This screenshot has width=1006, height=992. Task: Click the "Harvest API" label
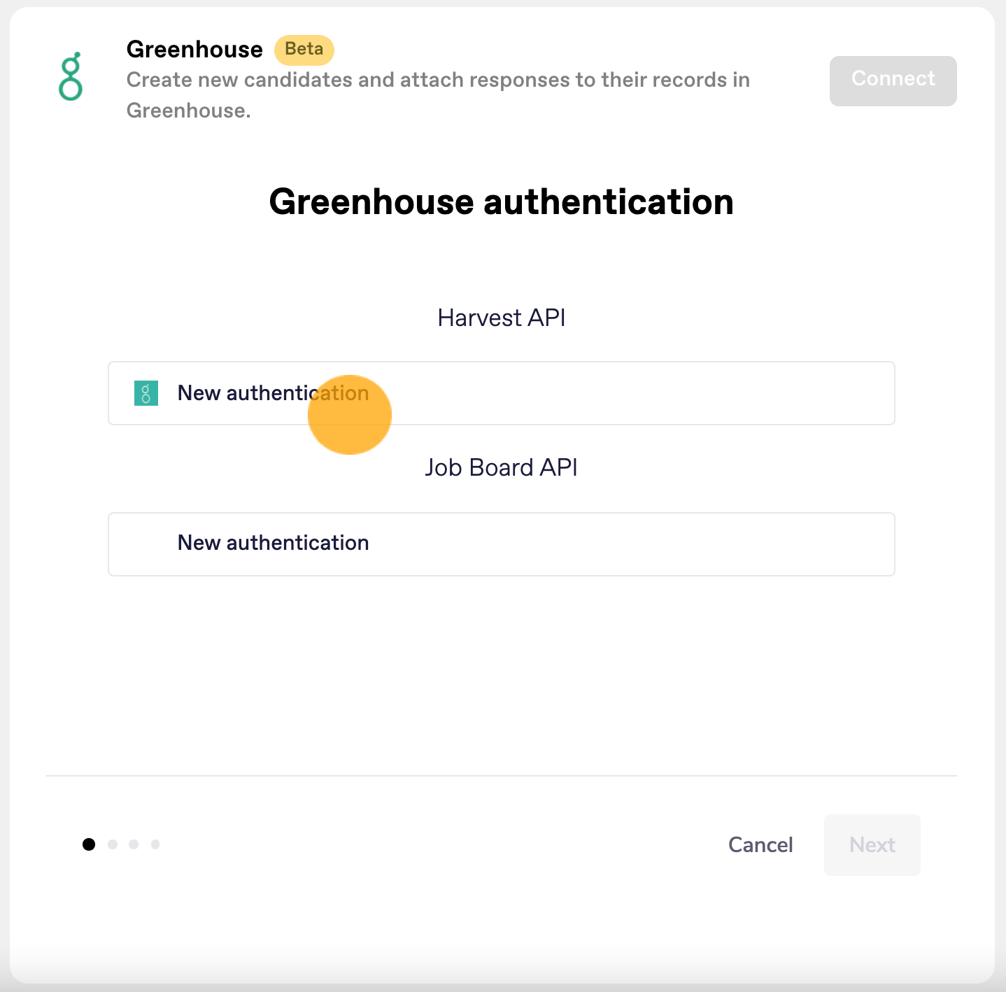click(x=502, y=318)
